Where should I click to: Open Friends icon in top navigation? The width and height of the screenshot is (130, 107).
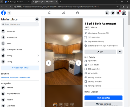click(64, 13)
